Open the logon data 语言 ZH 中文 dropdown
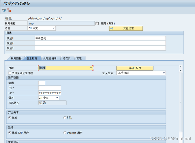Screen dimensions: 195x143 tap(49, 98)
